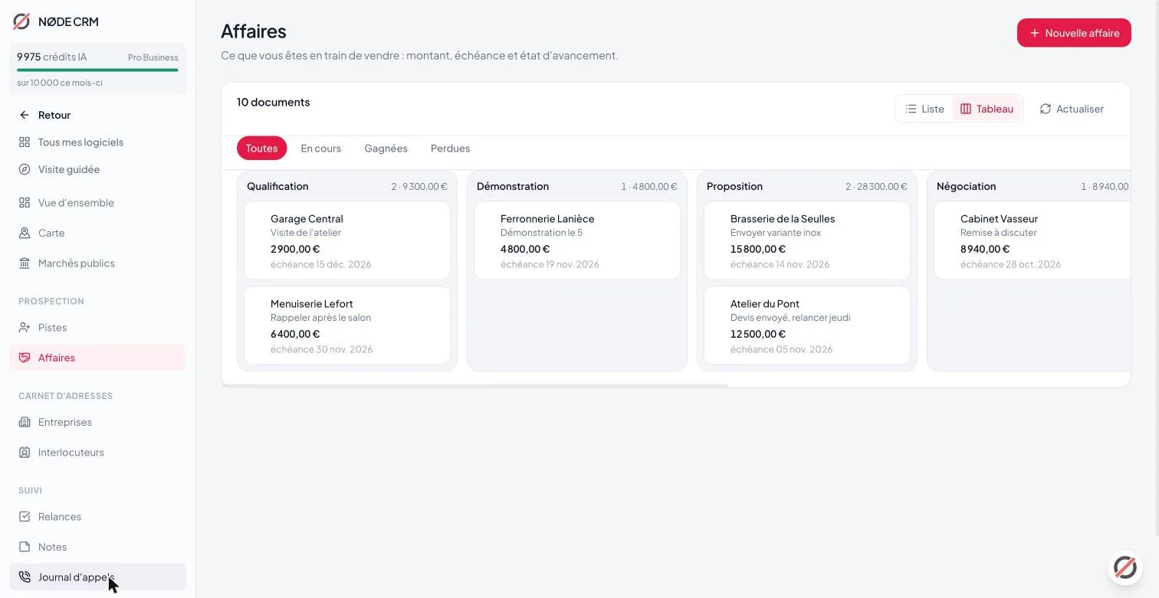The width and height of the screenshot is (1159, 598).
Task: Click the Affaires handshake icon
Action: point(25,358)
